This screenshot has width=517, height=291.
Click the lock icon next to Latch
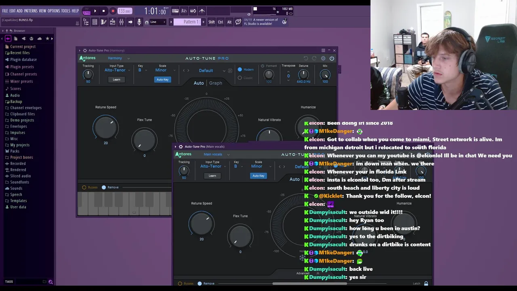(426, 283)
